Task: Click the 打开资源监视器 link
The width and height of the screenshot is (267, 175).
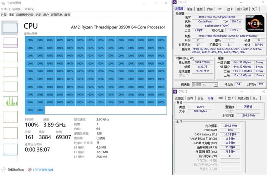Action: point(43,170)
